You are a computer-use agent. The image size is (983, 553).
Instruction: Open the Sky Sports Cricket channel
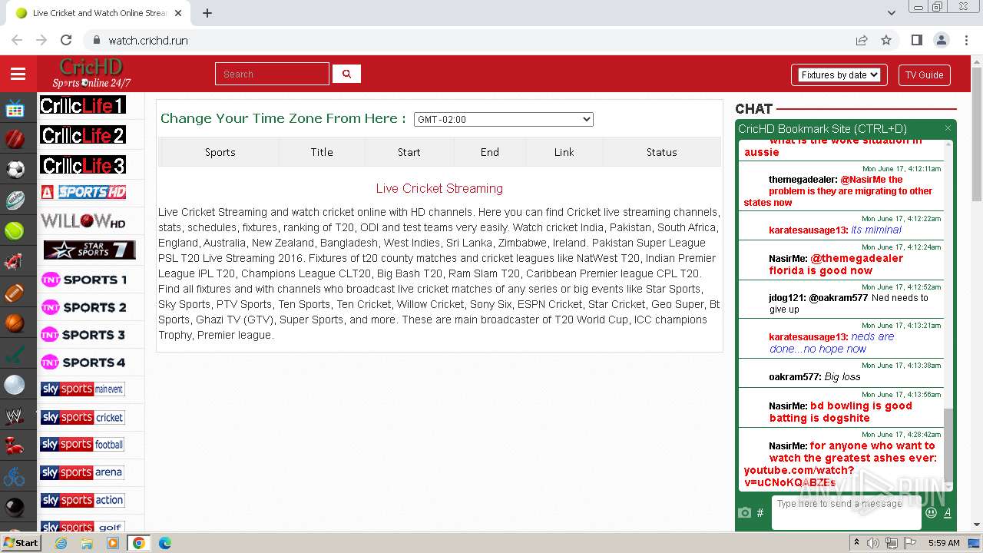(x=83, y=417)
